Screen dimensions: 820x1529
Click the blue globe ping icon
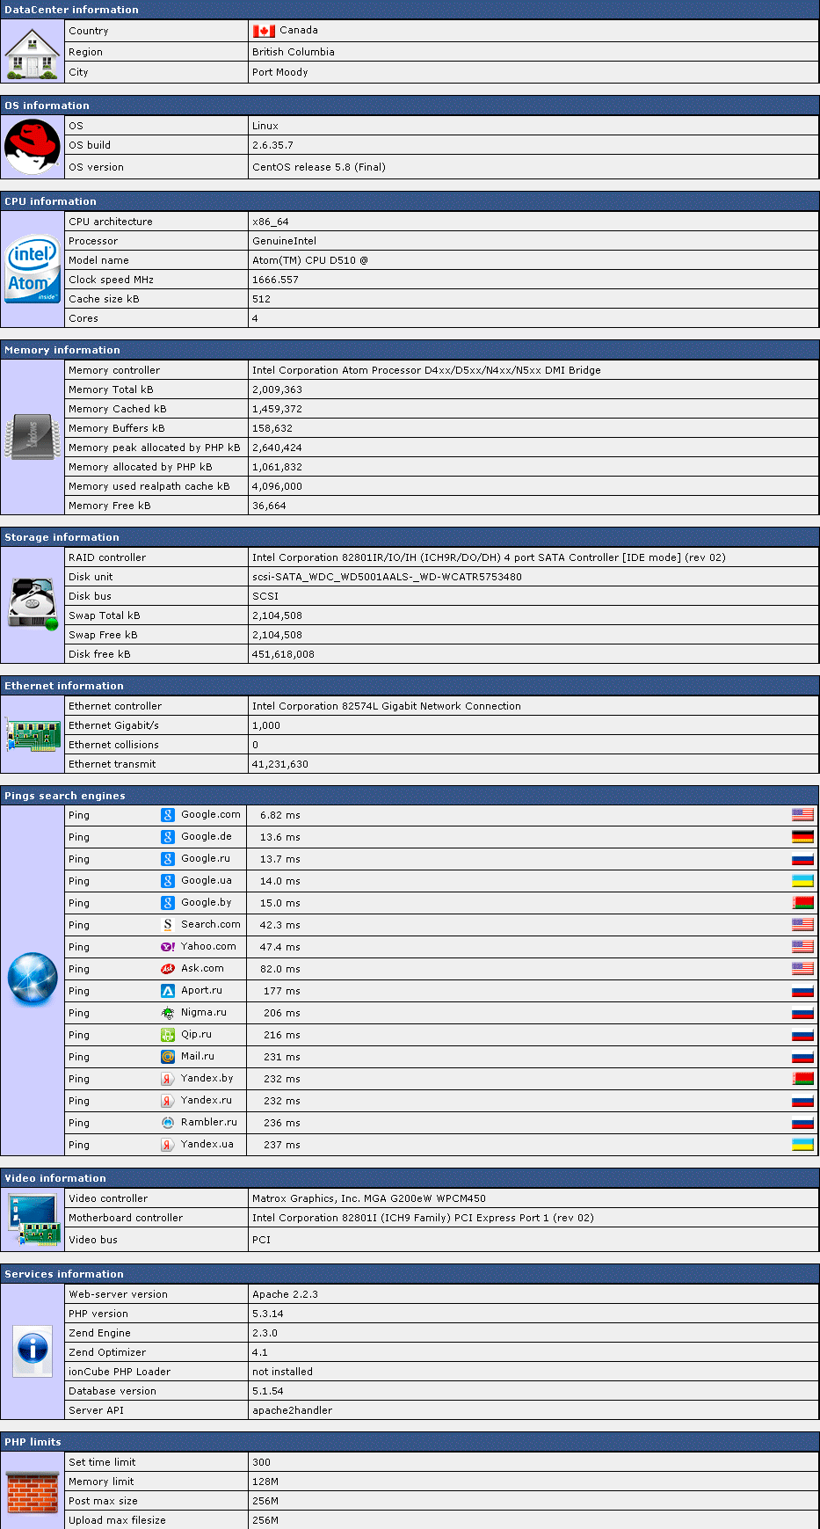point(33,979)
